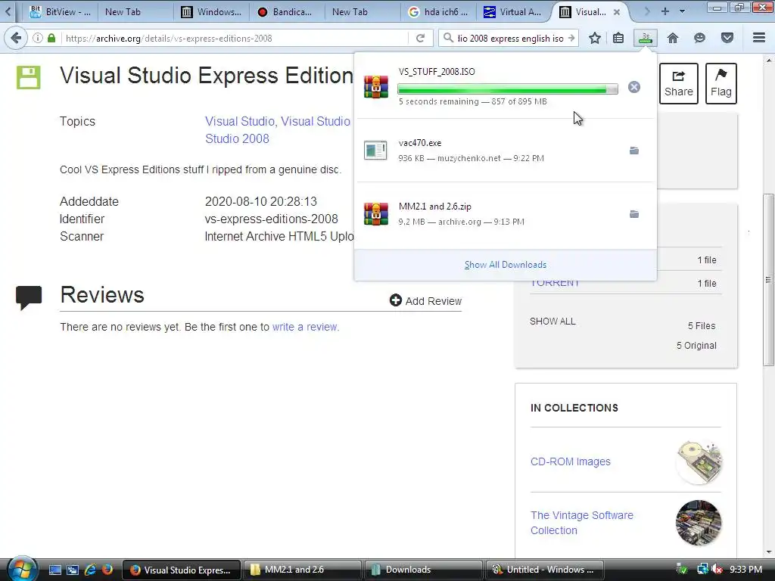Viewport: 775px width, 581px height.
Task: Click the volume muted tray icon
Action: pyautogui.click(x=717, y=570)
